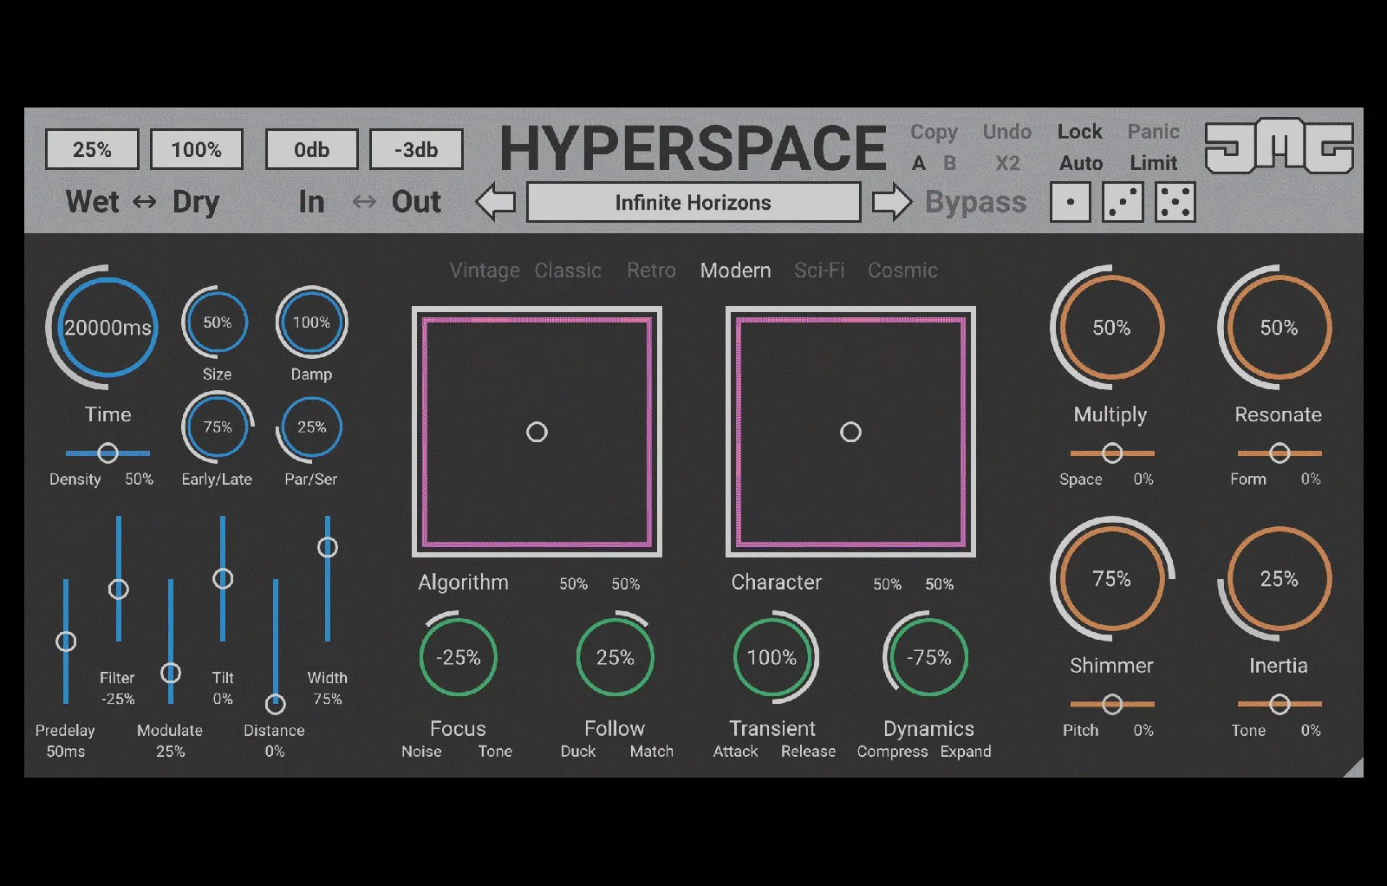Image resolution: width=1387 pixels, height=886 pixels.
Task: Click the Panic button
Action: pos(1153,132)
